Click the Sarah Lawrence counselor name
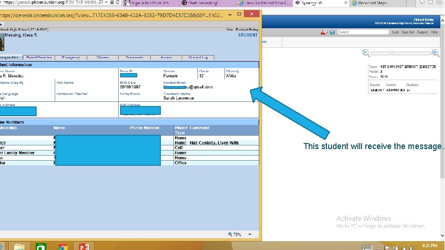445x250 pixels. (x=178, y=98)
